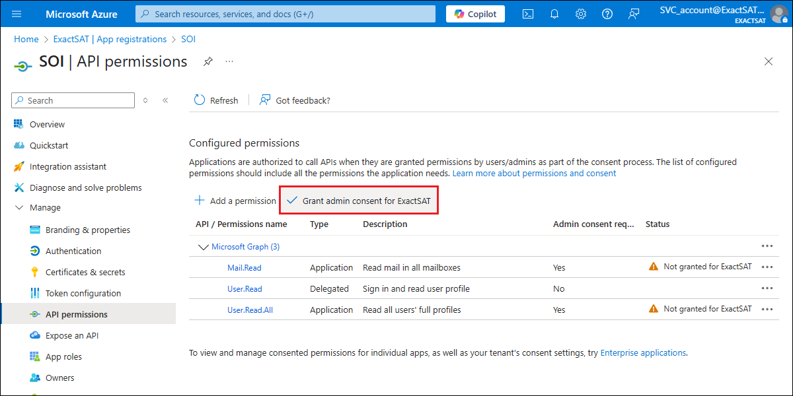The image size is (793, 396).
Task: Open Cloud Shell from the top bar
Action: coord(528,14)
